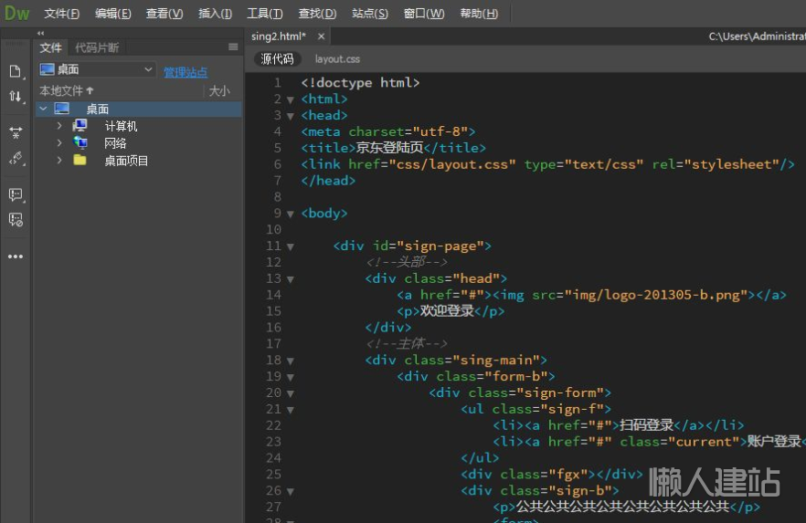Open the 帮助(H) menu
806x523 pixels.
(479, 14)
